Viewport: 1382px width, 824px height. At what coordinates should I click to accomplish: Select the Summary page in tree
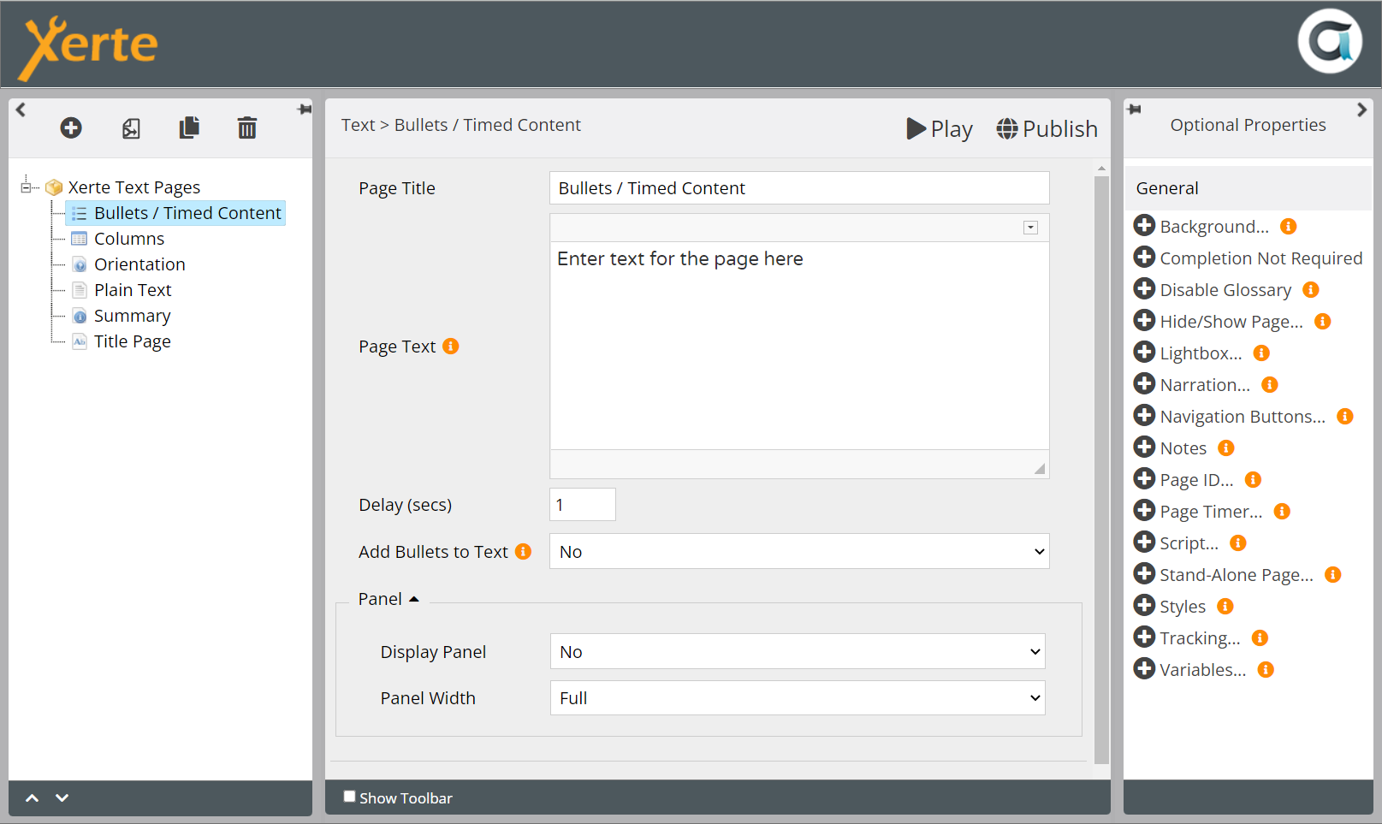[132, 316]
